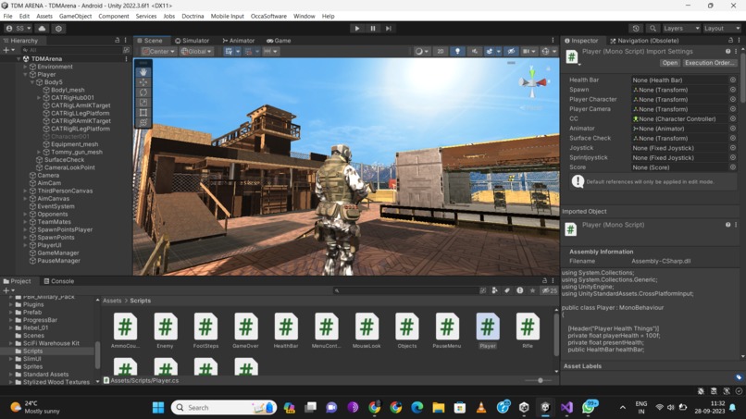Open the Layers dropdown
This screenshot has width=746, height=419.
[681, 29]
